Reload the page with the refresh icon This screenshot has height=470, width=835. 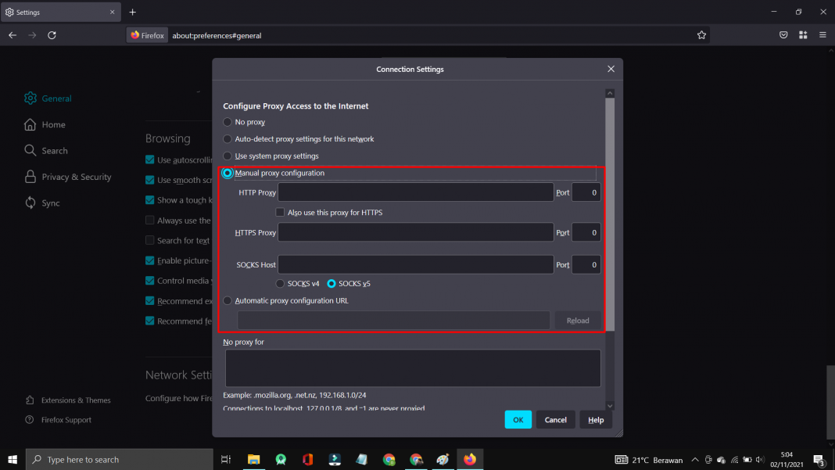(x=52, y=34)
